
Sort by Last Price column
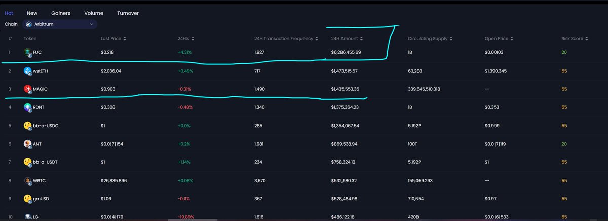point(113,39)
